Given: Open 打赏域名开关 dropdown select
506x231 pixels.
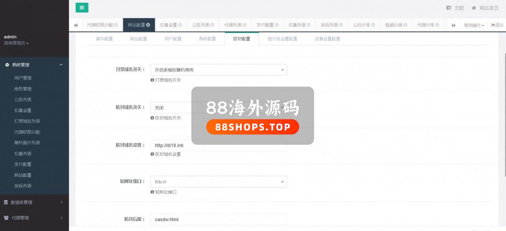Looking at the screenshot, I should (218, 70).
